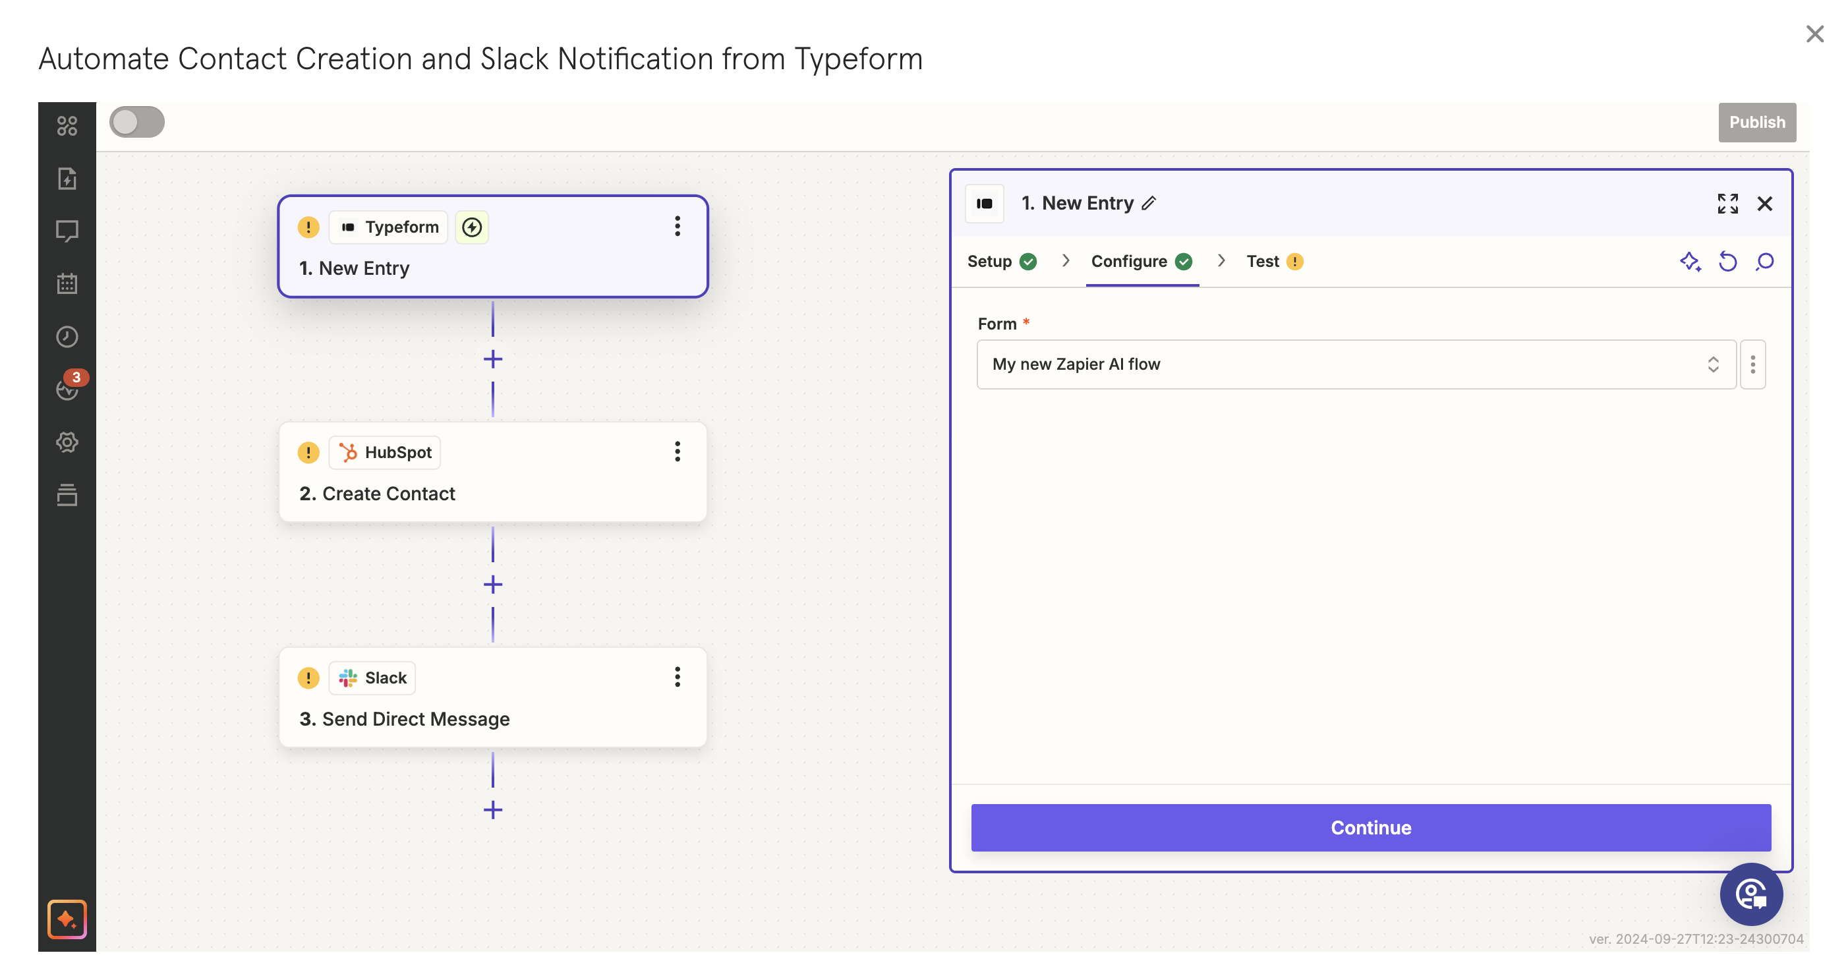Select the 2. Create Contact step card
The height and width of the screenshot is (957, 1848).
pyautogui.click(x=493, y=471)
